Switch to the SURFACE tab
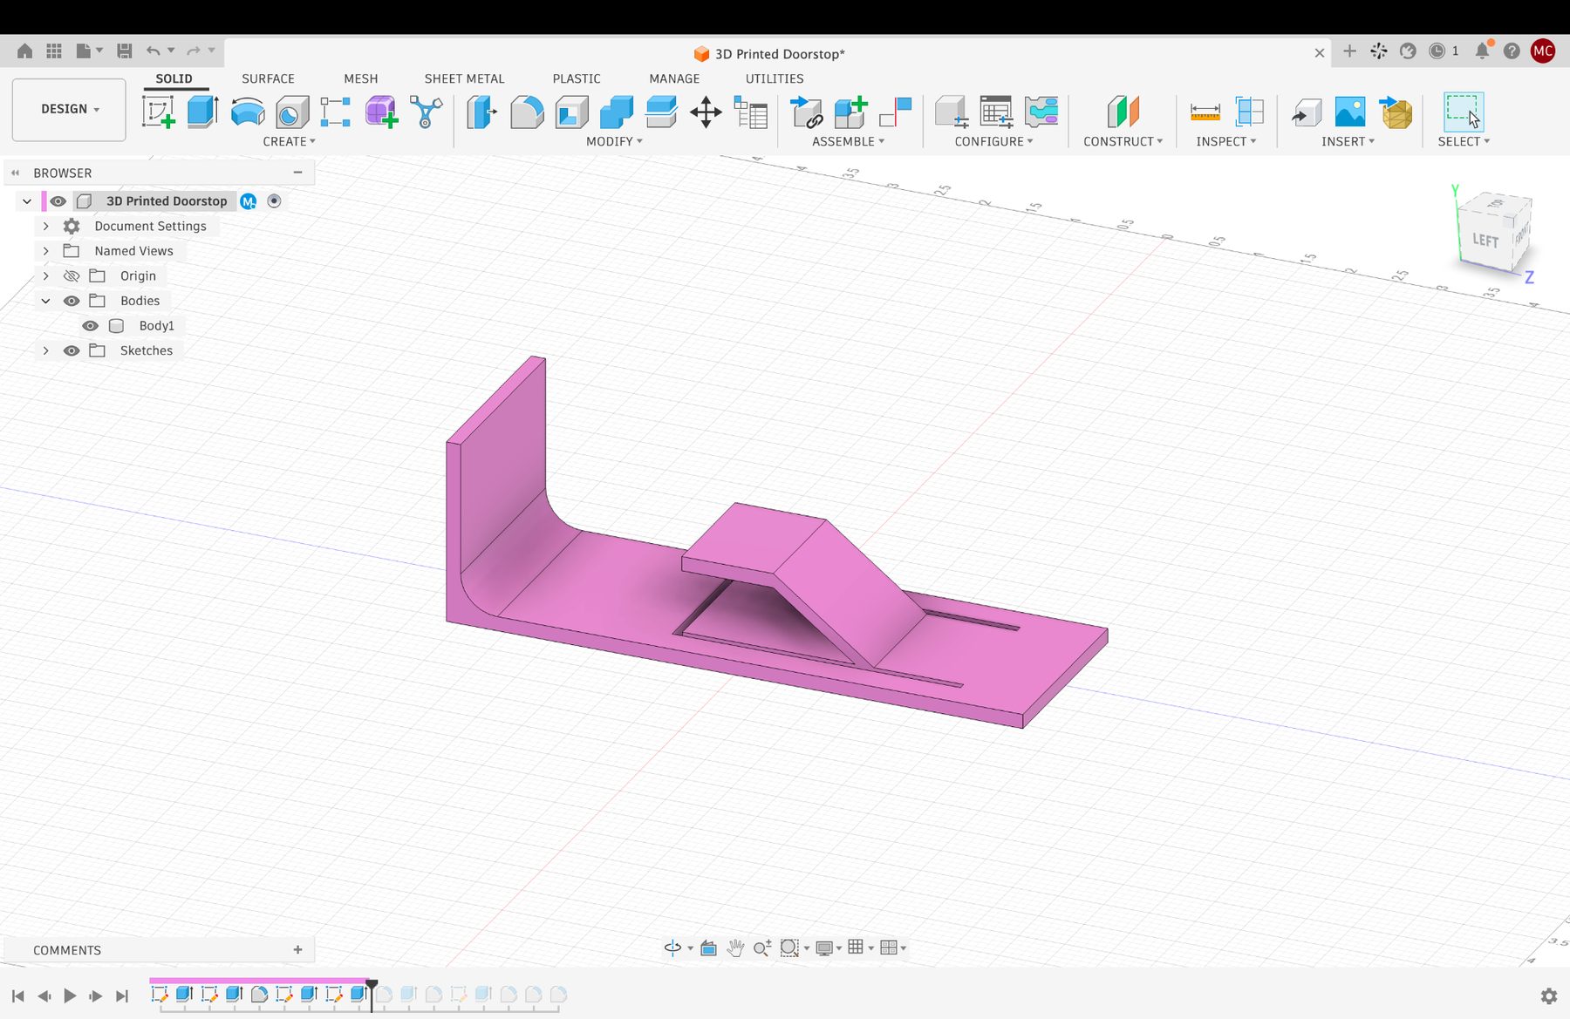 (268, 78)
